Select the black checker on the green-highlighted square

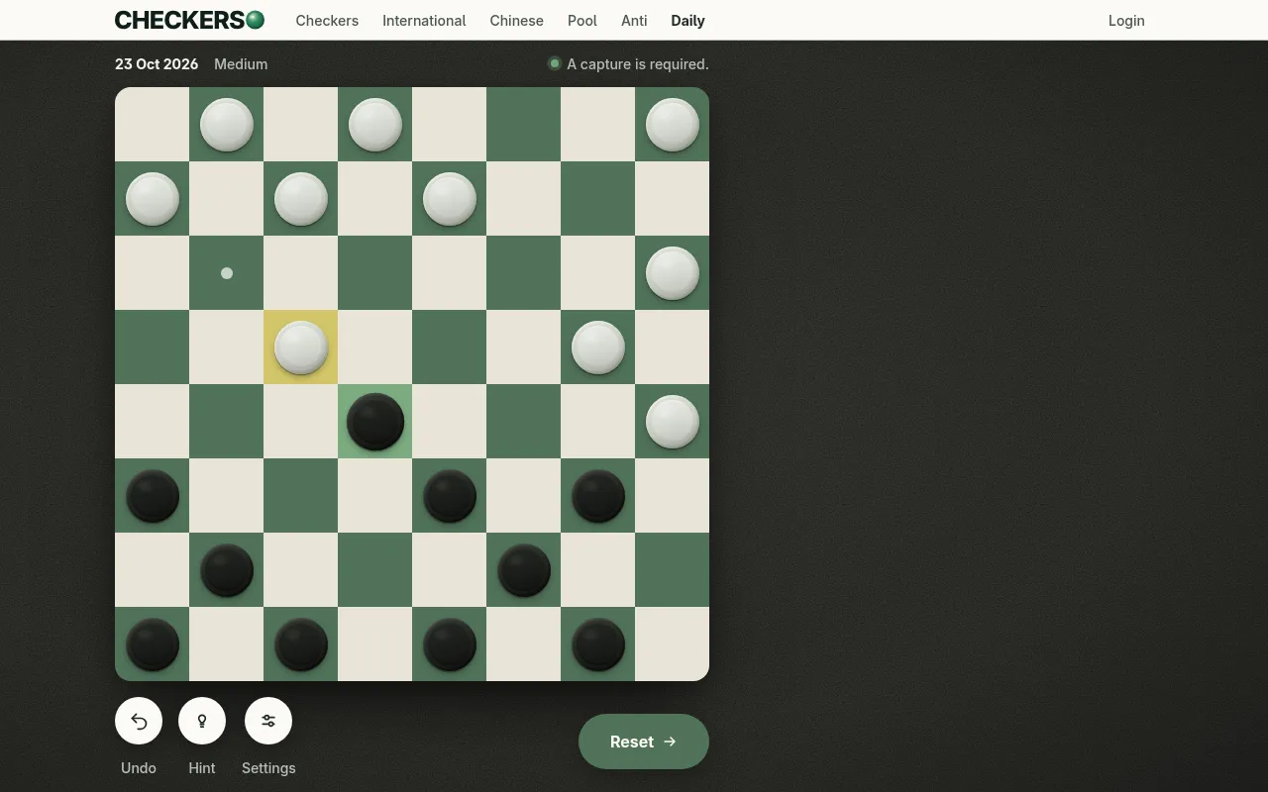375,422
